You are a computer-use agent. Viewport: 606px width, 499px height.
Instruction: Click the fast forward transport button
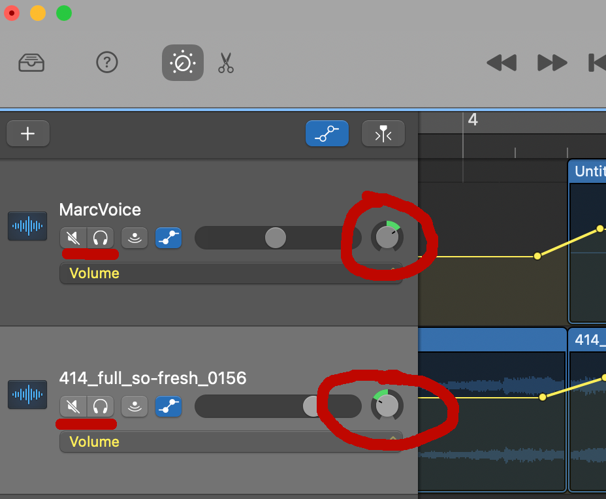coord(552,63)
